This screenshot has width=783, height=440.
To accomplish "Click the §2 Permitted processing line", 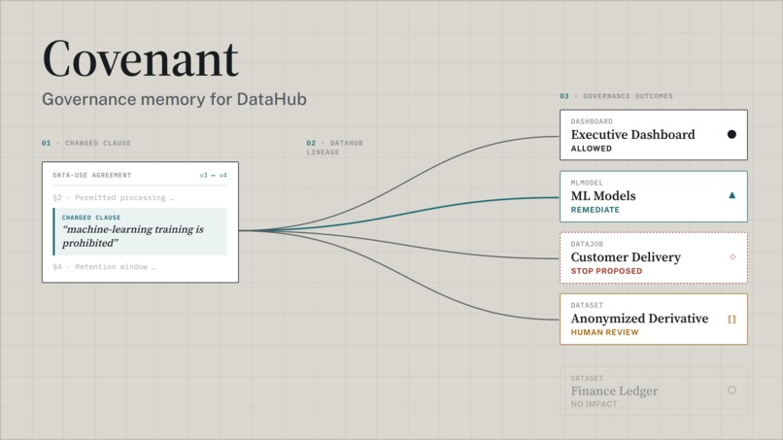I will pyautogui.click(x=114, y=198).
